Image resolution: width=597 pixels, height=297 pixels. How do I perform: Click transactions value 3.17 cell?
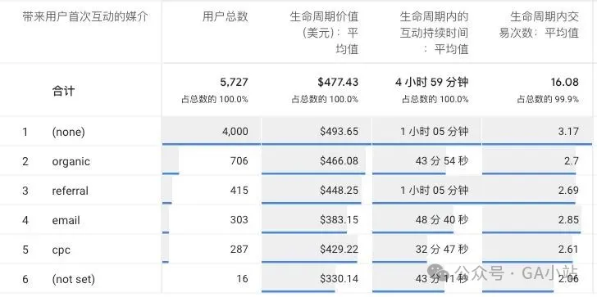tap(568, 132)
